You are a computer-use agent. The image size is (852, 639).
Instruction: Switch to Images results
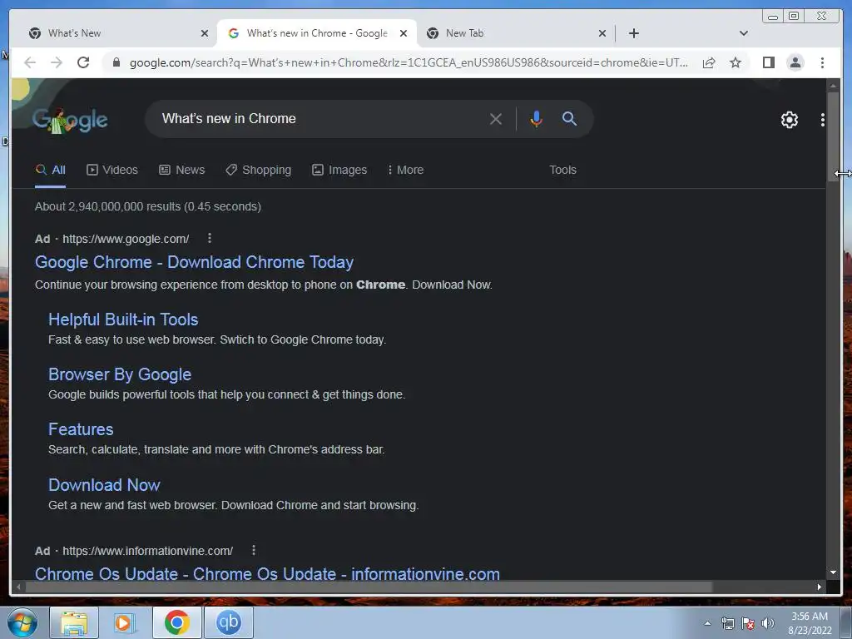pyautogui.click(x=339, y=170)
